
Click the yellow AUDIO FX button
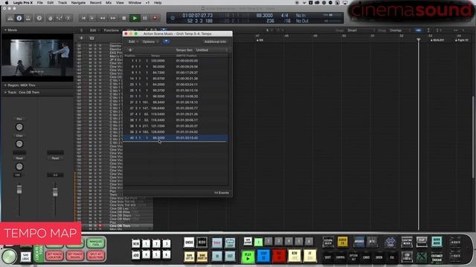click(x=342, y=242)
